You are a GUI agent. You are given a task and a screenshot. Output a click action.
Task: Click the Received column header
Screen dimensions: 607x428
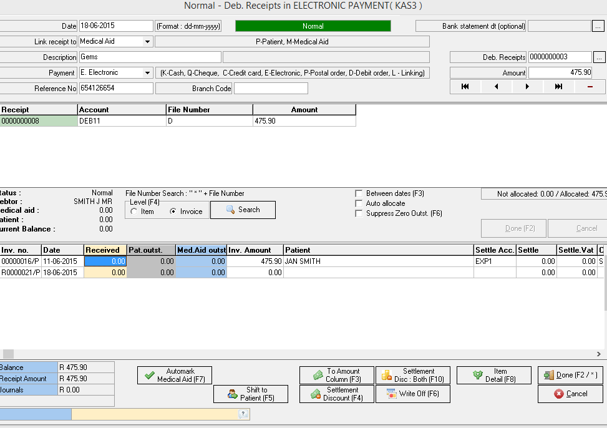(x=105, y=250)
